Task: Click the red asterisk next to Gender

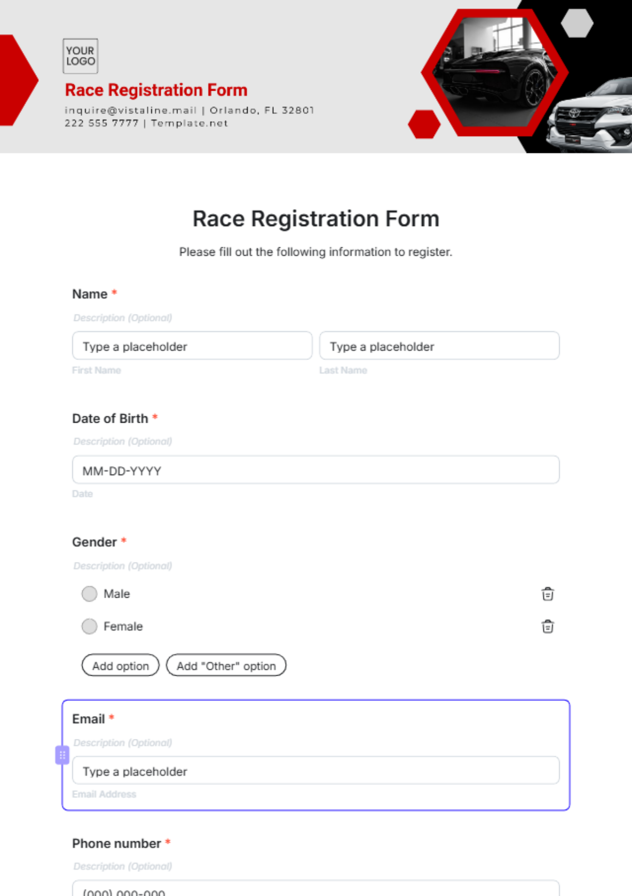Action: pyautogui.click(x=123, y=541)
